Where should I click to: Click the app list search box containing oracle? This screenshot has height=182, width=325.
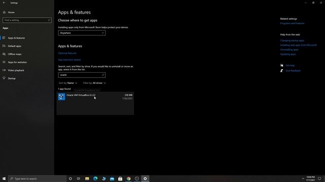coord(82,75)
